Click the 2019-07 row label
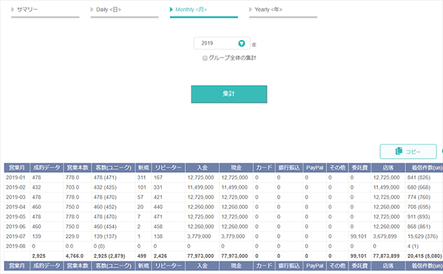 point(16,236)
